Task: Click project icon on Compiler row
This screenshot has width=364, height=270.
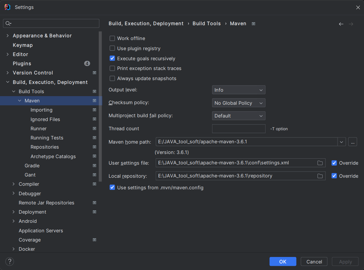Action: click(94, 184)
